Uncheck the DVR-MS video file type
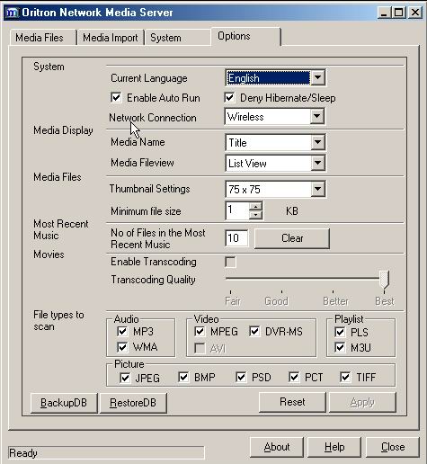Image resolution: width=427 pixels, height=464 pixels. click(x=254, y=332)
